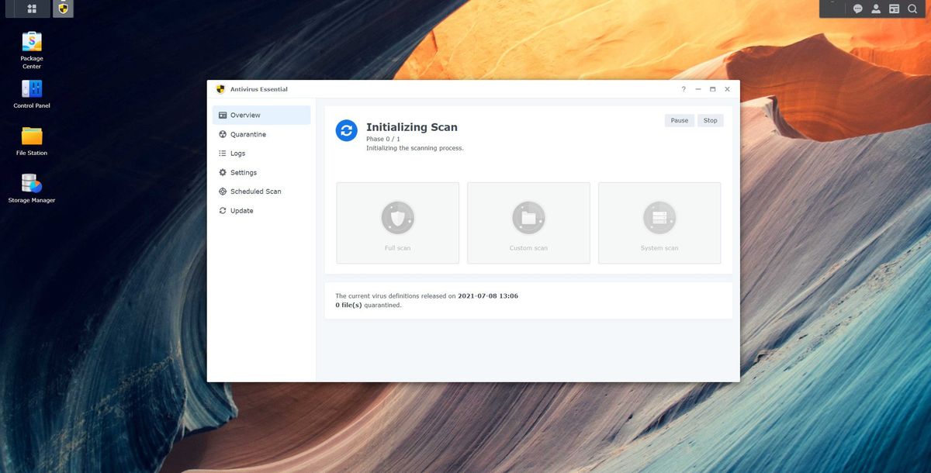This screenshot has height=473, width=931.
Task: Click the search magnifier icon
Action: click(912, 9)
